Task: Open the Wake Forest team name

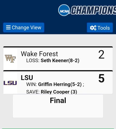Action: click(x=39, y=54)
